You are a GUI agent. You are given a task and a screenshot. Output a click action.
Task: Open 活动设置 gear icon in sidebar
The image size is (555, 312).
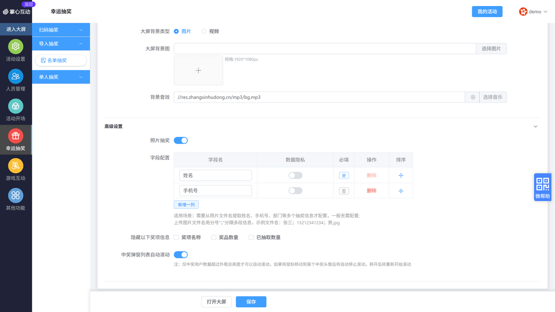pos(16,47)
